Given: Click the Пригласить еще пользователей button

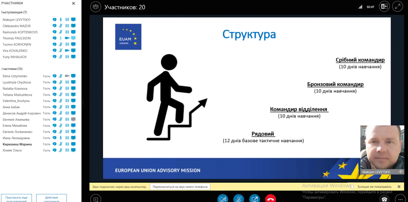Looking at the screenshot, I should tap(17, 199).
